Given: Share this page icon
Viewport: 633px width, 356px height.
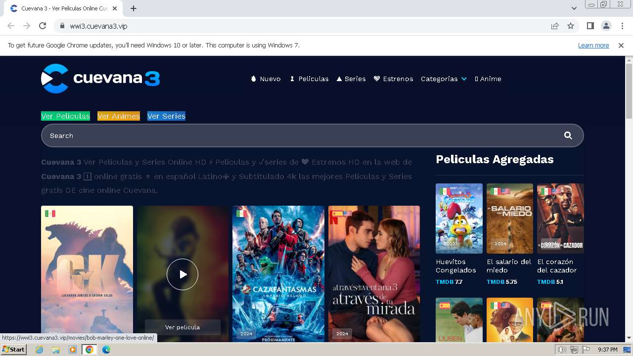Looking at the screenshot, I should pyautogui.click(x=555, y=26).
